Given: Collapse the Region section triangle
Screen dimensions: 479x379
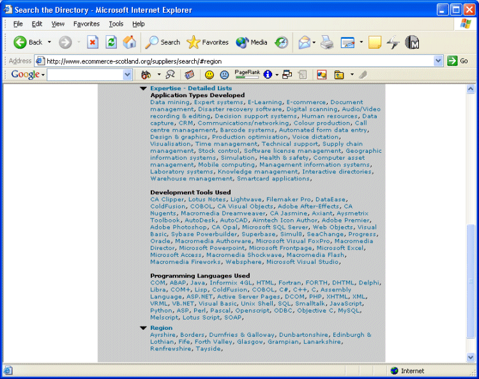Looking at the screenshot, I should [143, 328].
